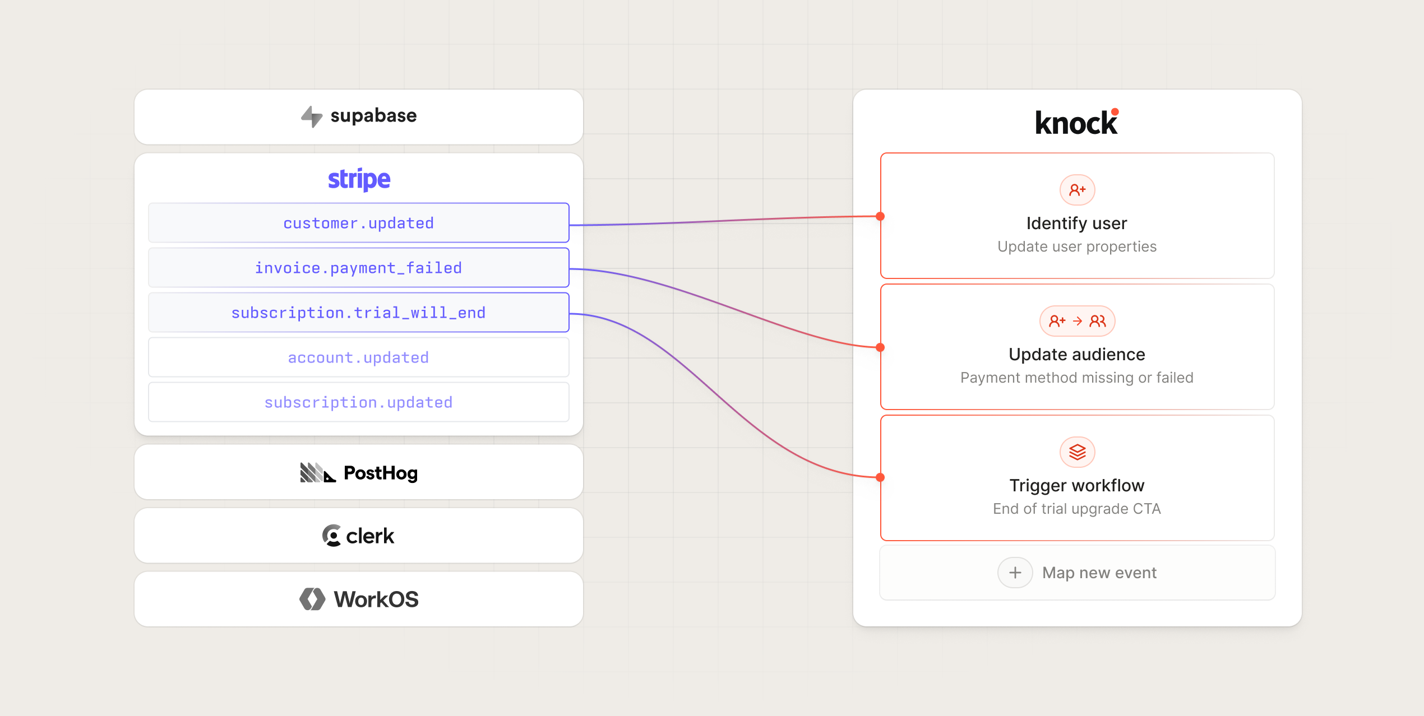Click the plus icon for new event
Image resolution: width=1424 pixels, height=716 pixels.
[1015, 573]
